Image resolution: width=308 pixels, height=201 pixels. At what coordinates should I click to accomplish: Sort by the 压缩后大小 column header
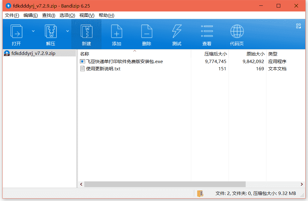point(210,54)
